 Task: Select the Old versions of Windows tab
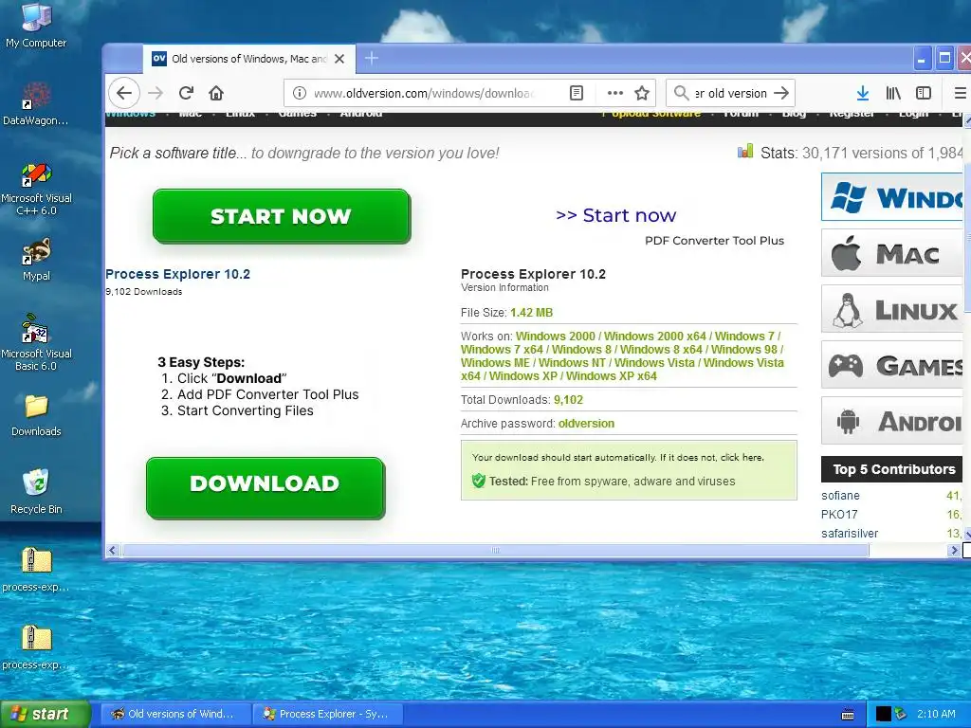tap(249, 59)
